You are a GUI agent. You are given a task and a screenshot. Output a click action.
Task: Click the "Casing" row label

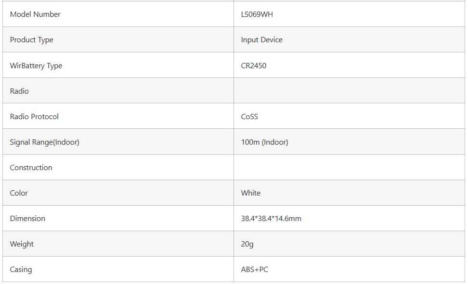pyautogui.click(x=21, y=270)
